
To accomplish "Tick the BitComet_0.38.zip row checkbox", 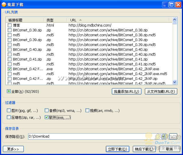I will (x=9, y=30).
